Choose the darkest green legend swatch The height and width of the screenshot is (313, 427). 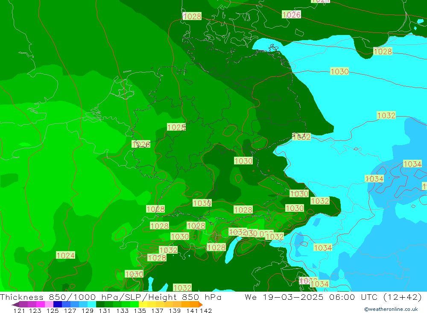pos(100,304)
